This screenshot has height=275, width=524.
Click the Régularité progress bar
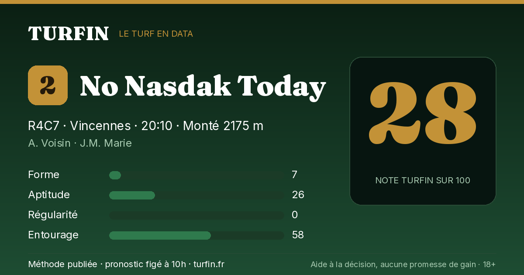(x=196, y=215)
